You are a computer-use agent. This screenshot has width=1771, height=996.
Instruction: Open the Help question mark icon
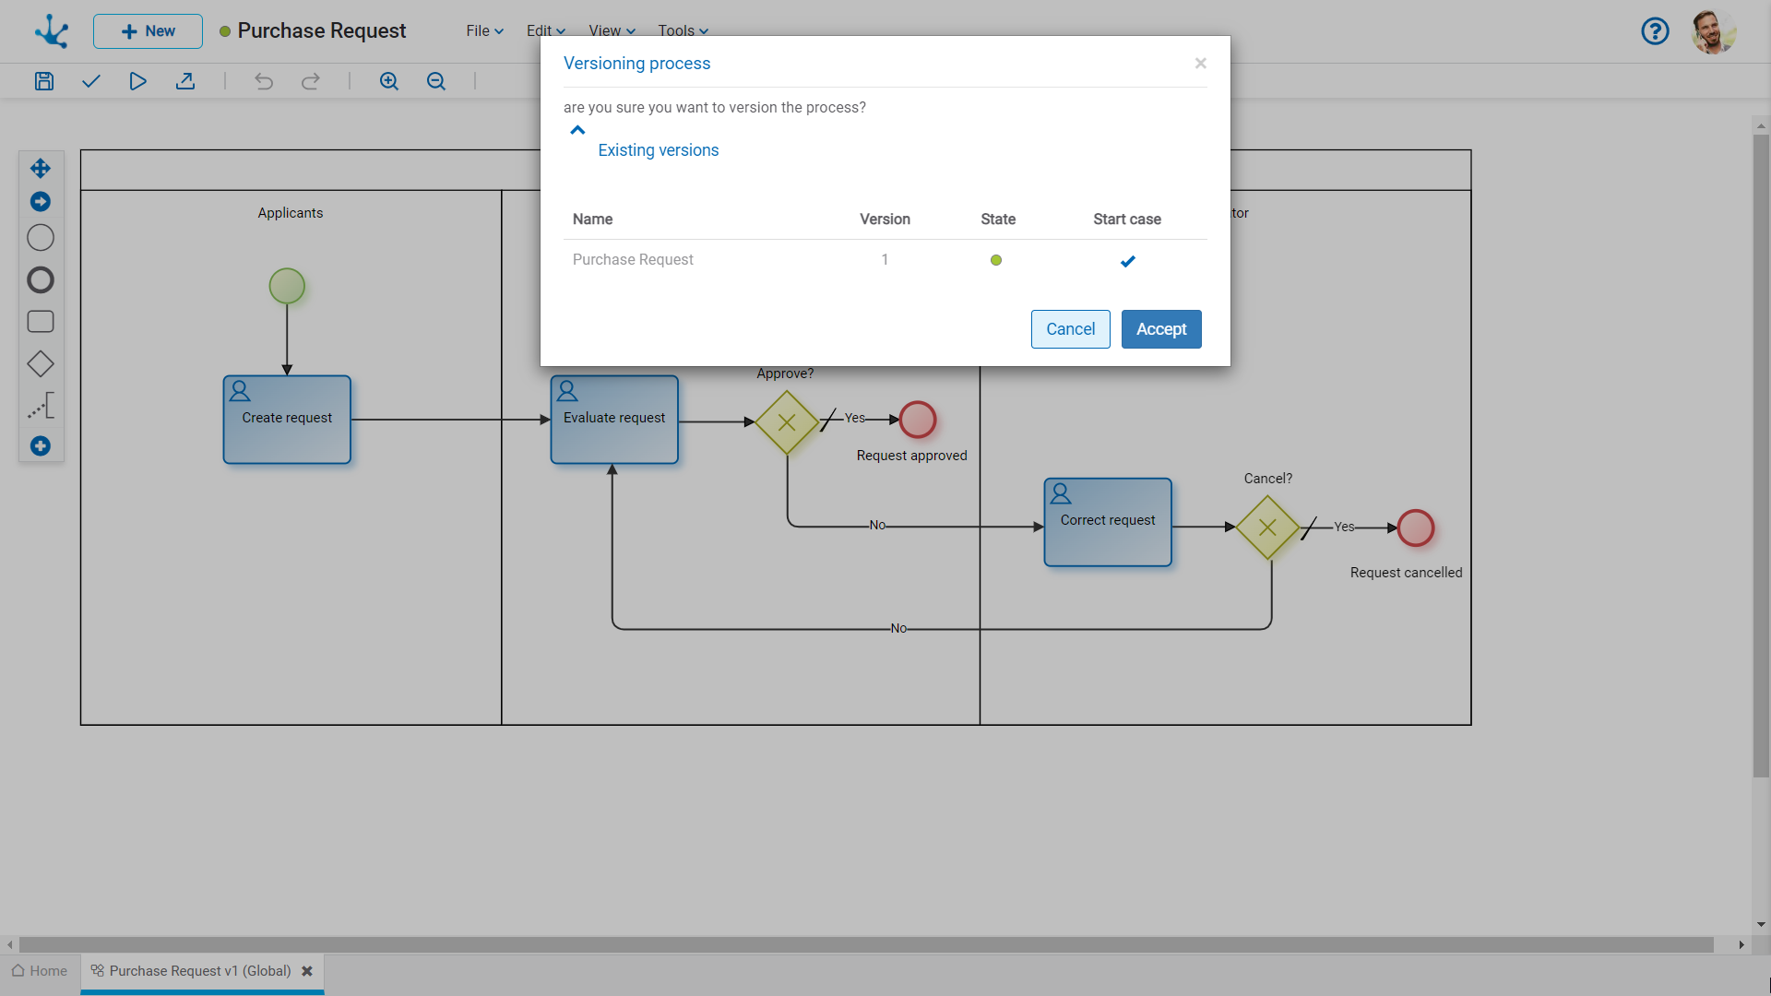click(x=1655, y=31)
